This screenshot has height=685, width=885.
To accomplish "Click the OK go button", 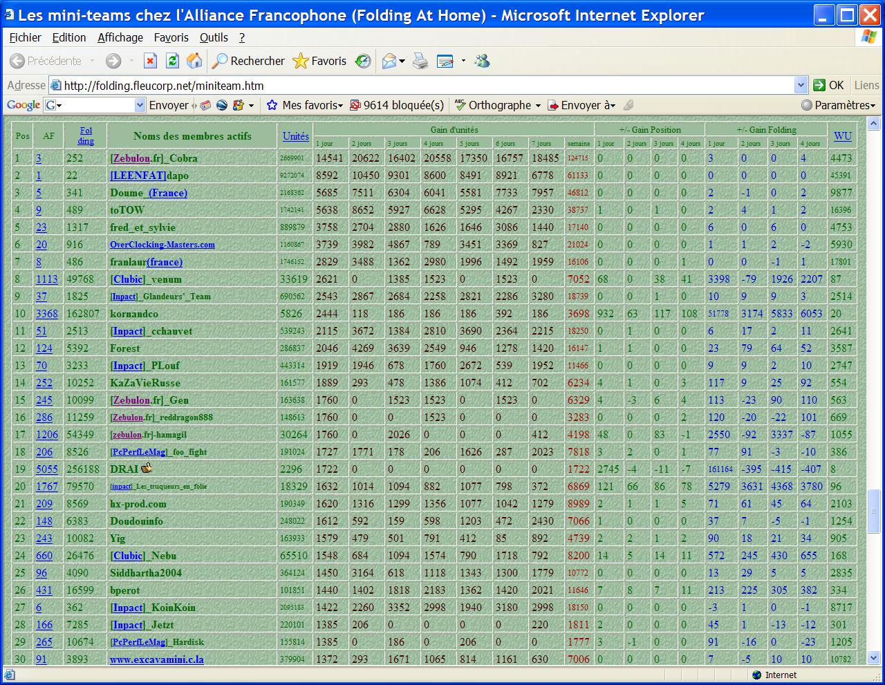I will point(828,85).
